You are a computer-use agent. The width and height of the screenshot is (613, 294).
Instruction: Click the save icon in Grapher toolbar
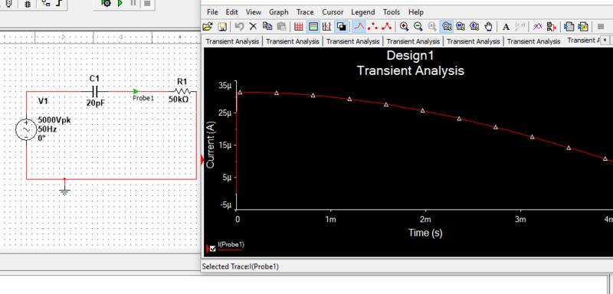[x=222, y=27]
